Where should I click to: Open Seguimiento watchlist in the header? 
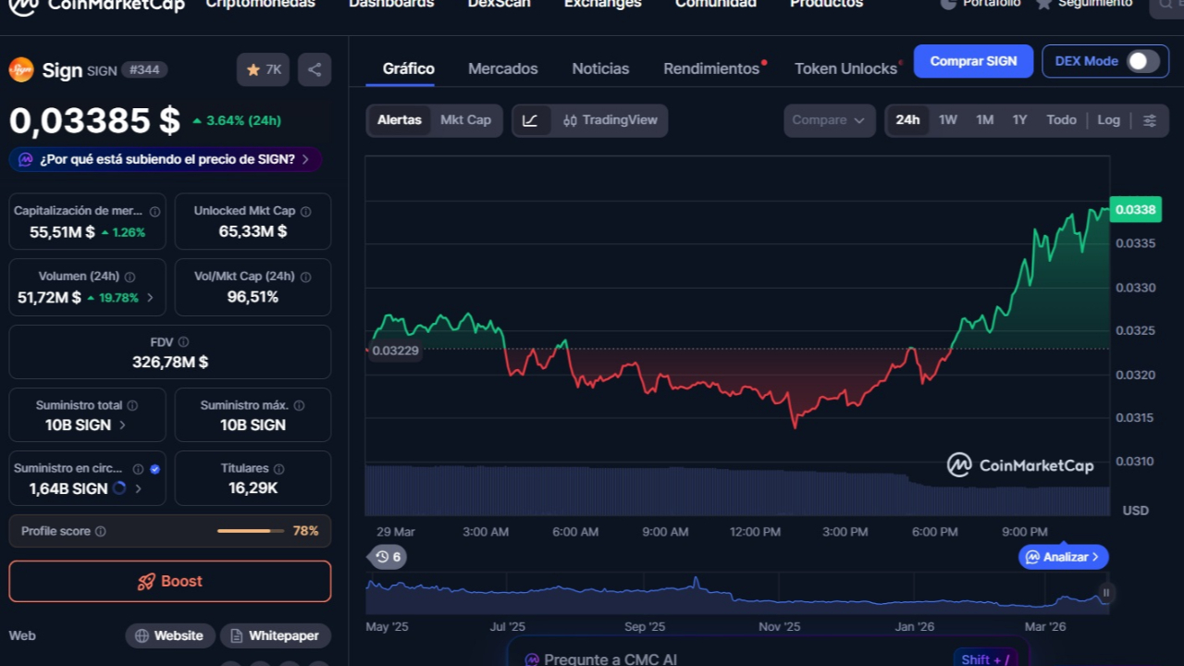tap(1083, 4)
